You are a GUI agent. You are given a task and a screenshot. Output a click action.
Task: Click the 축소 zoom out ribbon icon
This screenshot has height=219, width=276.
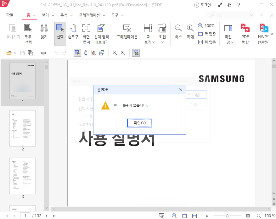[178, 32]
